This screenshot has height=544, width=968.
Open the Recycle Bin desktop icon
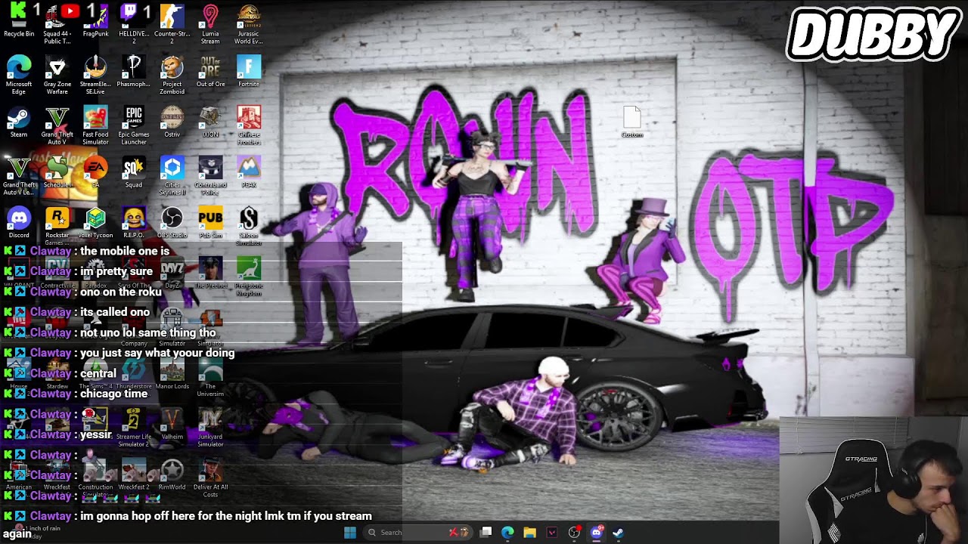pos(19,21)
